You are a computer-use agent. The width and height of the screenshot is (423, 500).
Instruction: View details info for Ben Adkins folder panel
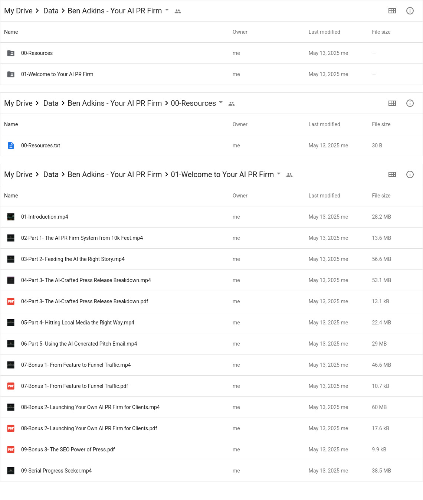tap(410, 11)
